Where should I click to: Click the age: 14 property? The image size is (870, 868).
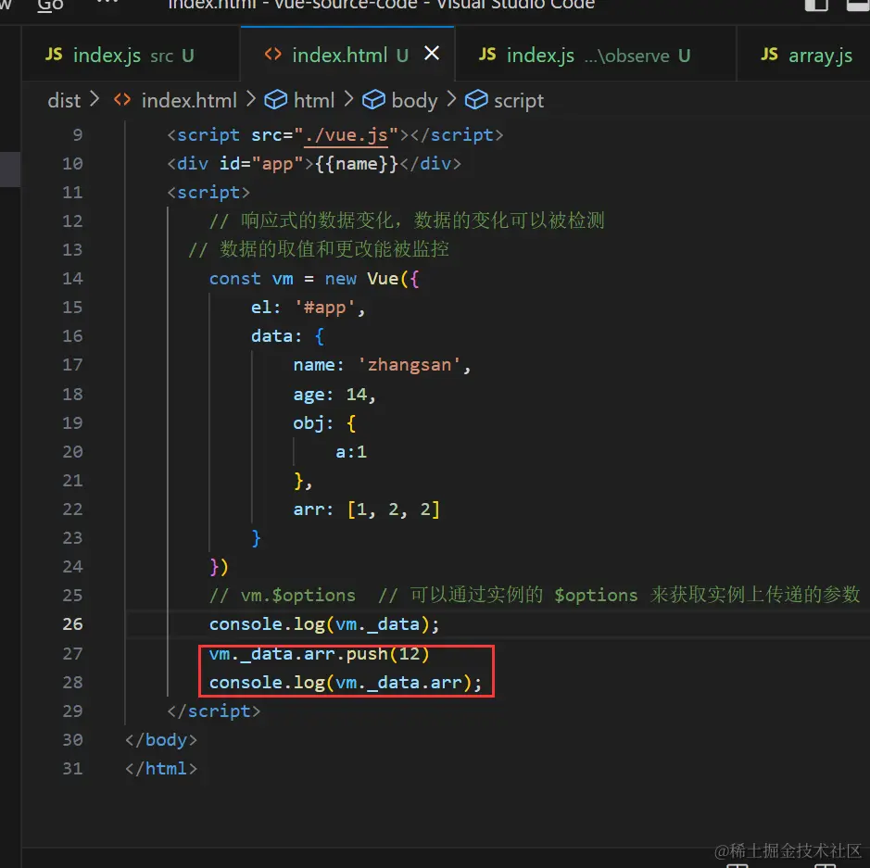click(x=334, y=395)
